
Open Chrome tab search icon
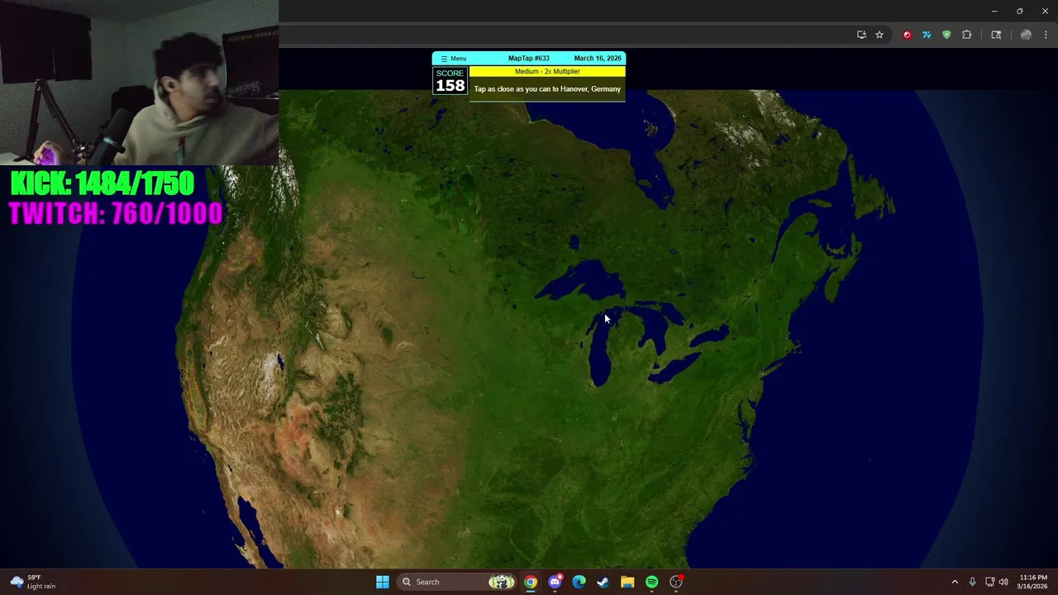(x=996, y=35)
